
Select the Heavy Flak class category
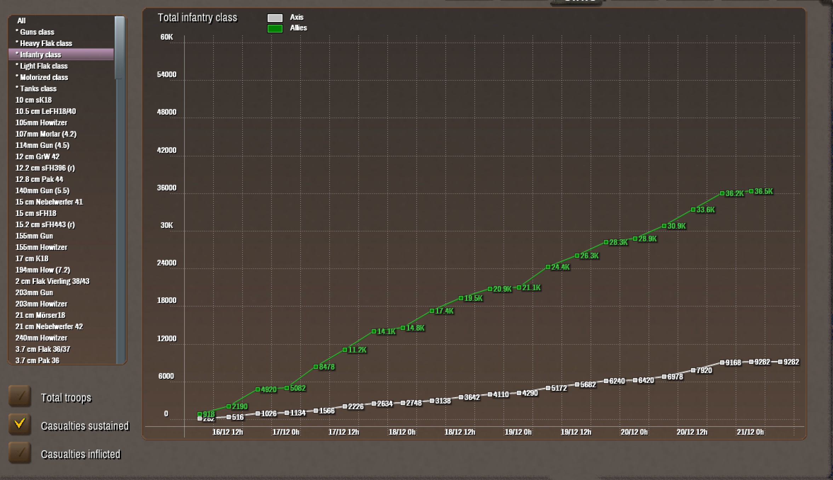coord(46,43)
